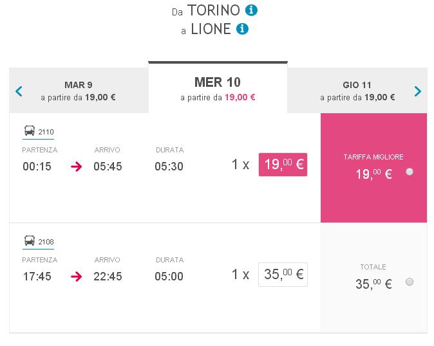Go to later dates with right chevron
Viewport: 434px width, 346px height.
(x=418, y=91)
